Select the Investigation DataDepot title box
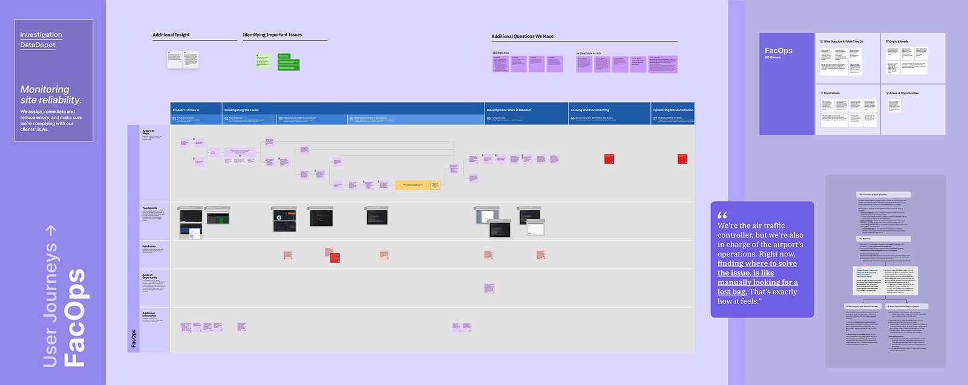This screenshot has height=385, width=968. point(54,80)
